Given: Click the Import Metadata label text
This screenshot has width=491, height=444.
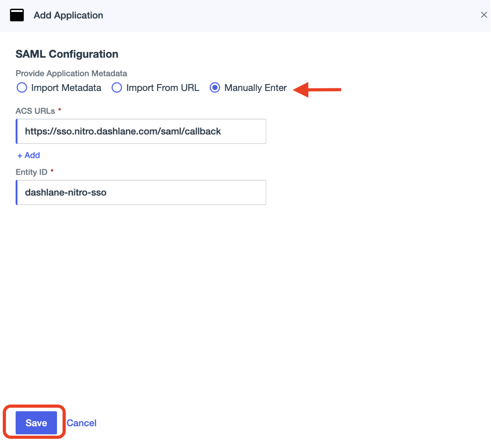Looking at the screenshot, I should [66, 88].
